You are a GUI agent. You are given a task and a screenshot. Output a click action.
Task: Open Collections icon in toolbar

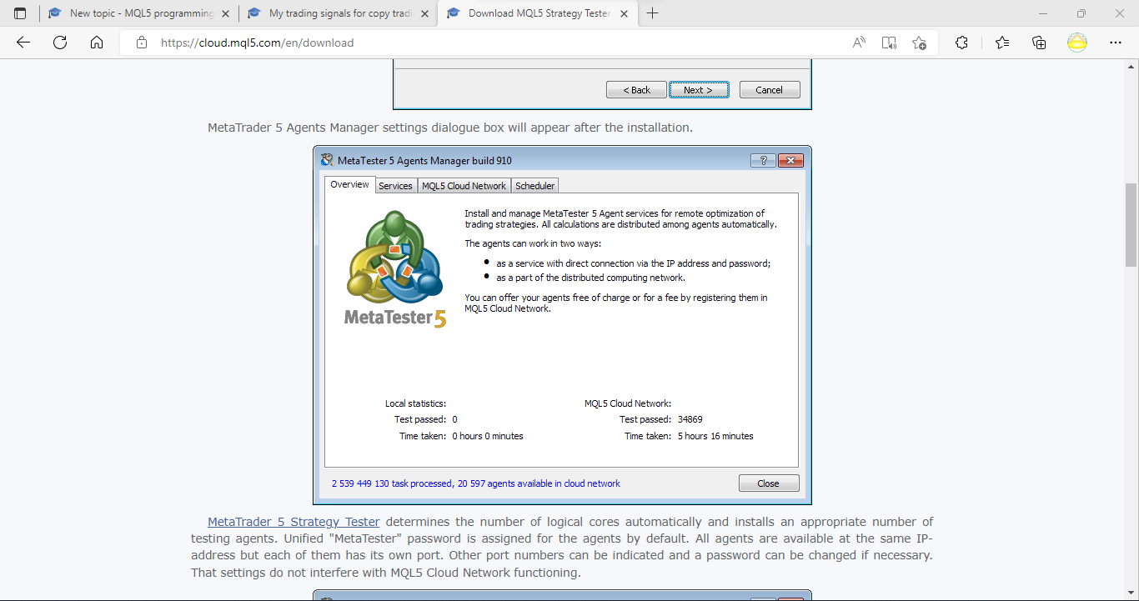pyautogui.click(x=1039, y=43)
